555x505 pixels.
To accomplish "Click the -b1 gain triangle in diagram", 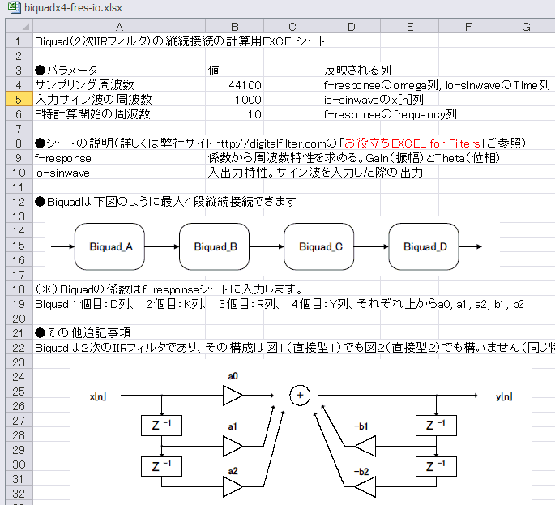I will pyautogui.click(x=365, y=446).
